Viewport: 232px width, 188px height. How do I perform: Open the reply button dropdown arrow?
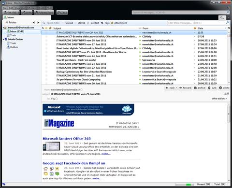coord(176,88)
